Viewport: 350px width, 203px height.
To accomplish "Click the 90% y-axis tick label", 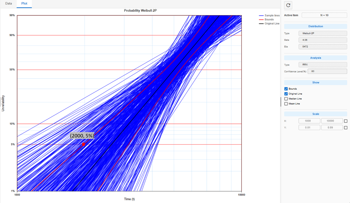I will pyautogui.click(x=12, y=35).
